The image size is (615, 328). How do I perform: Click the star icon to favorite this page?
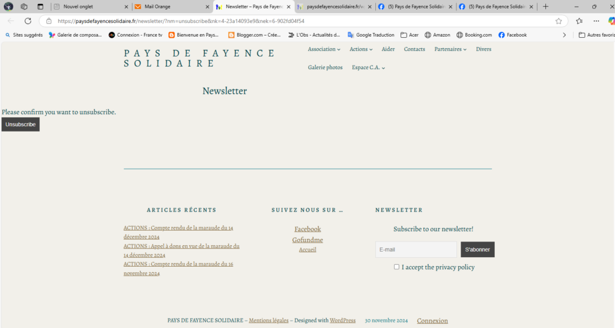point(559,20)
